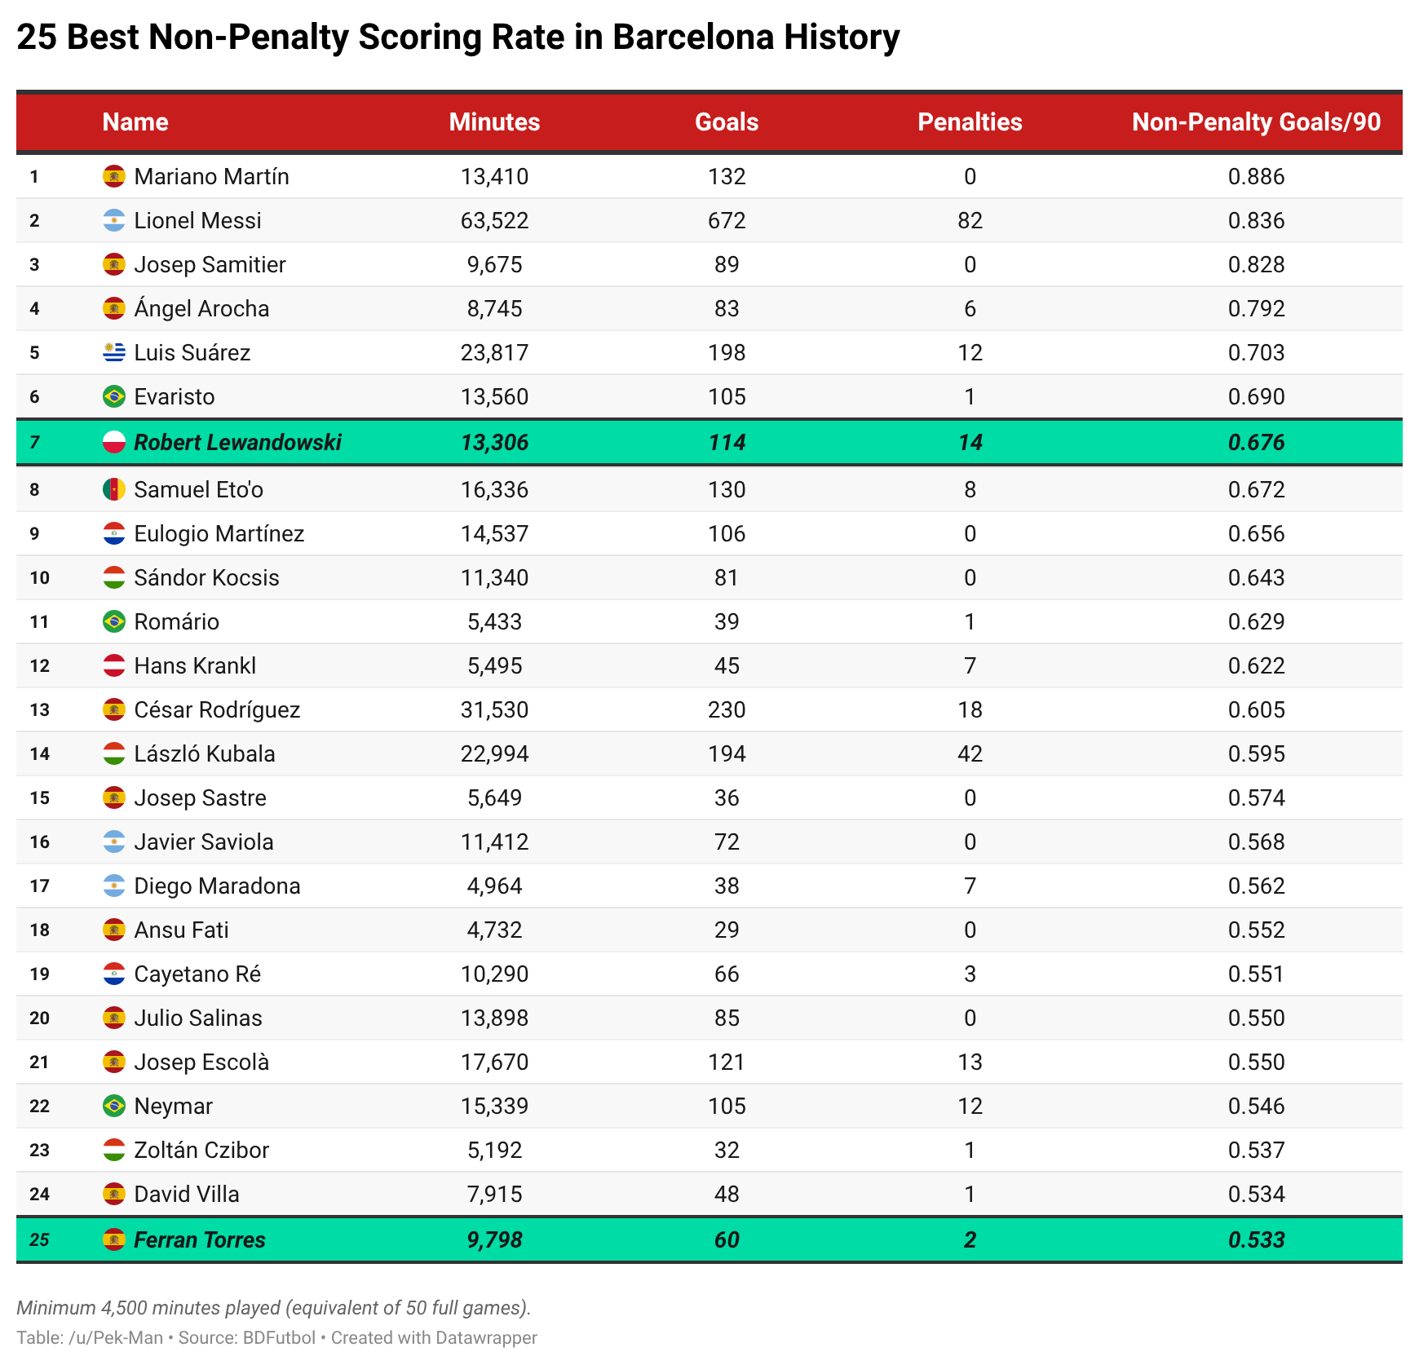Sort by Non-Penalty Goals/90 header
This screenshot has height=1365, width=1419.
coord(1256,121)
